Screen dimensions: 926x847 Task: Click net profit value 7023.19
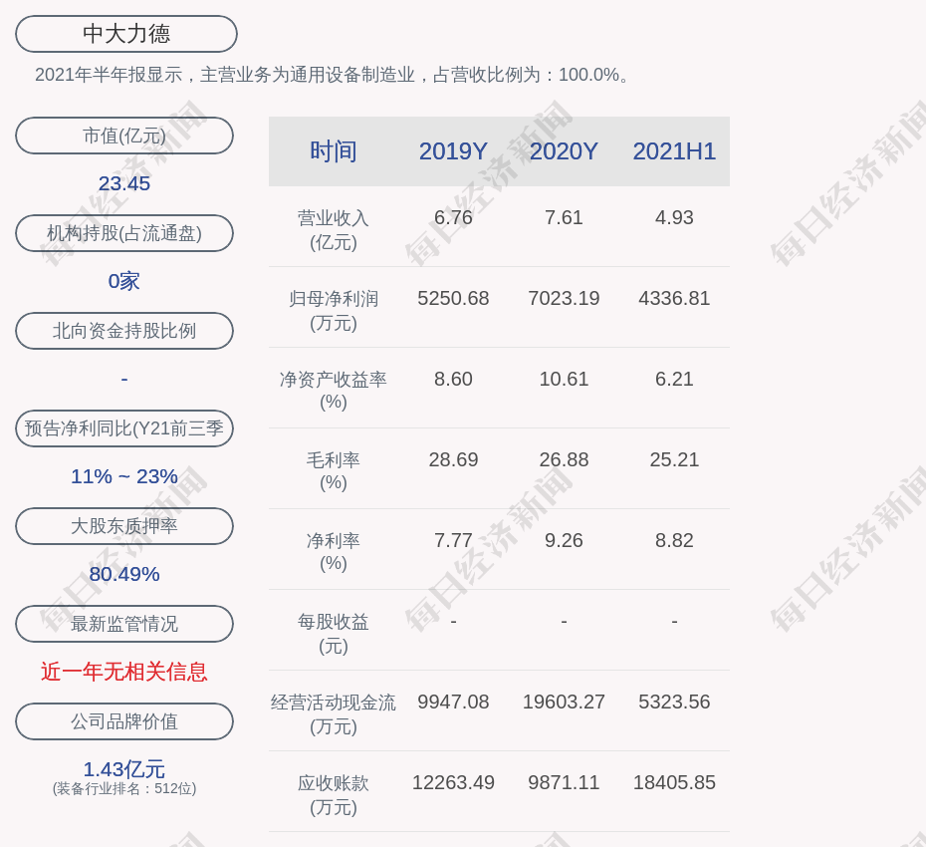564,298
